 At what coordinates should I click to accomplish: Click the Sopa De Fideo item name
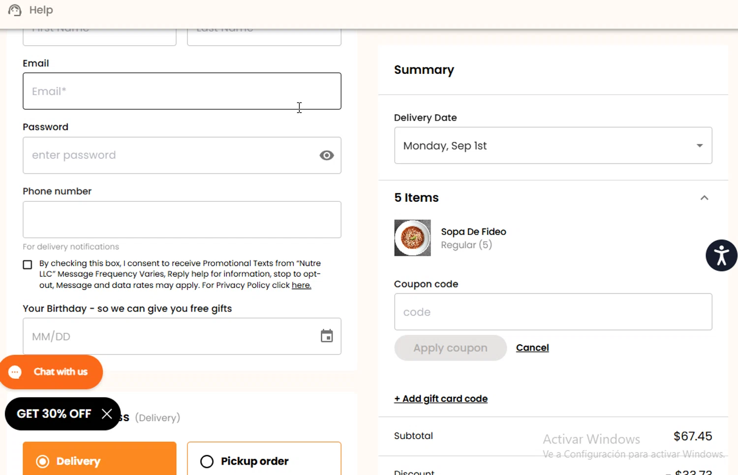(473, 231)
